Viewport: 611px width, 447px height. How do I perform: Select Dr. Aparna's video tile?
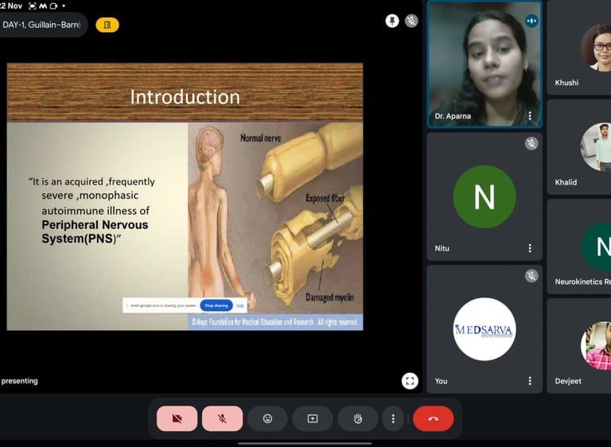tap(485, 64)
